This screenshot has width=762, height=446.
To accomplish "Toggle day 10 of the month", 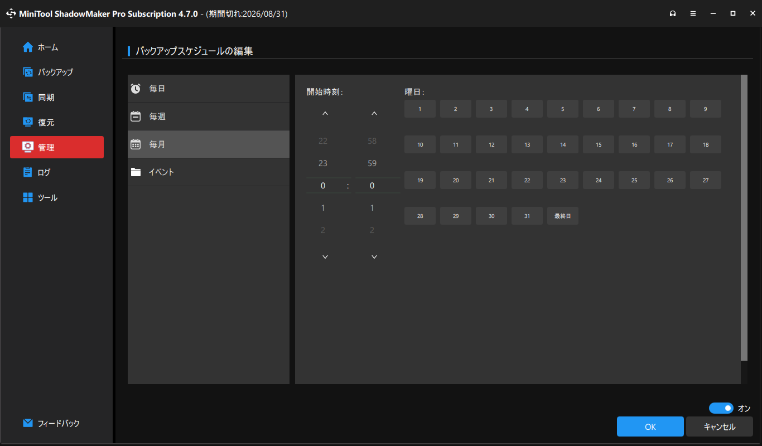I will (420, 144).
